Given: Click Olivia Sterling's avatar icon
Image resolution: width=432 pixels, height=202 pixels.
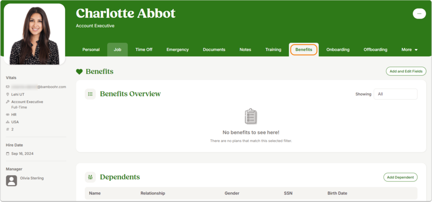Looking at the screenshot, I should 12,180.
